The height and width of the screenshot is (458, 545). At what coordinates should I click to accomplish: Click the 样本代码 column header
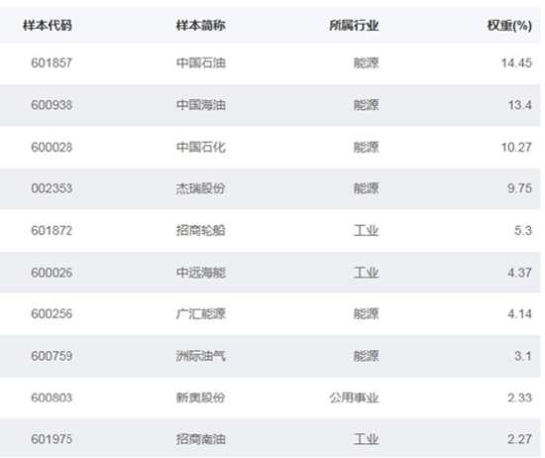(x=48, y=26)
